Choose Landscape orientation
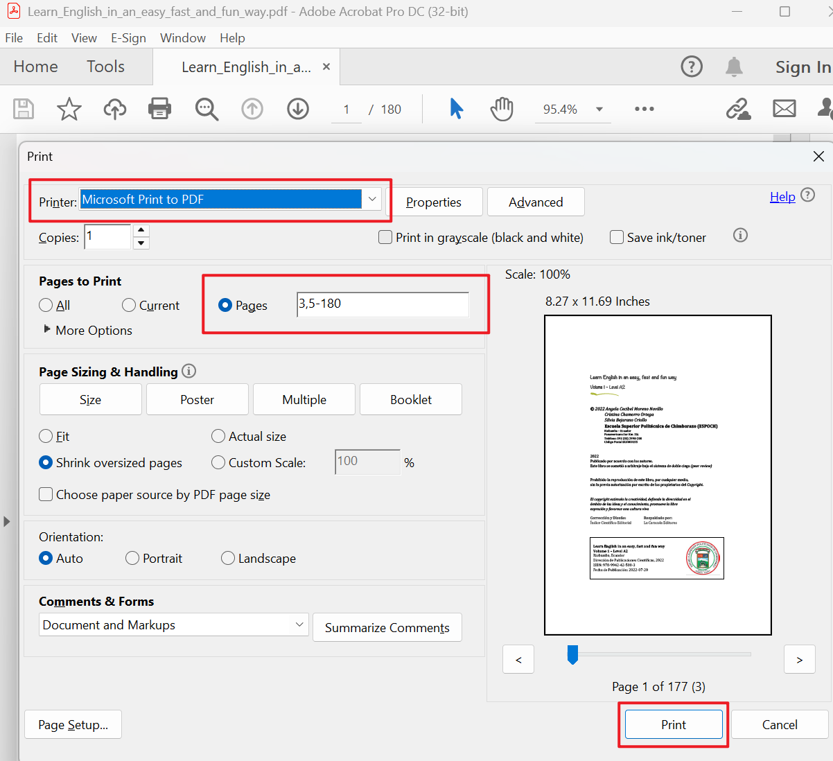 pyautogui.click(x=228, y=558)
